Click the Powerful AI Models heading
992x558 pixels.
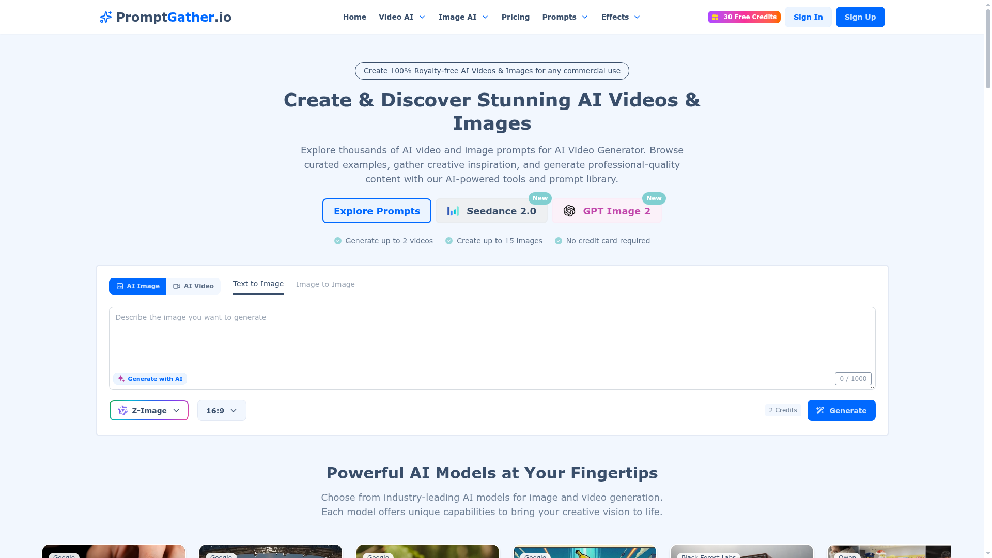[x=492, y=473]
